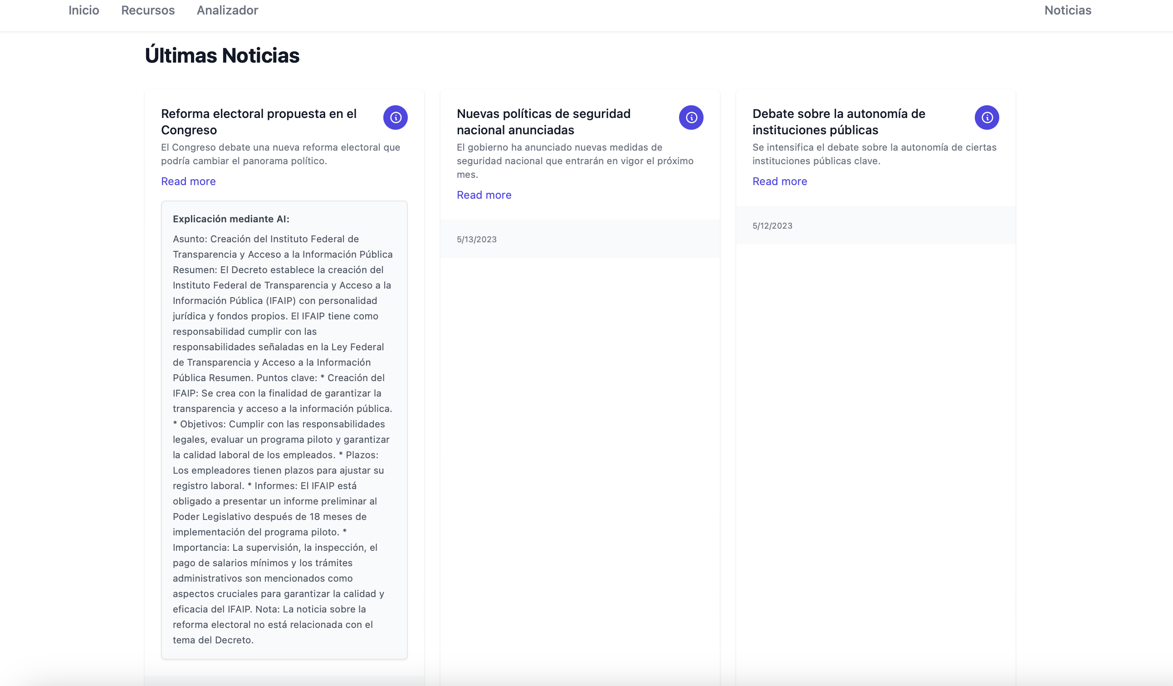Open Read more for seguridad nacional news
This screenshot has width=1173, height=686.
(484, 195)
